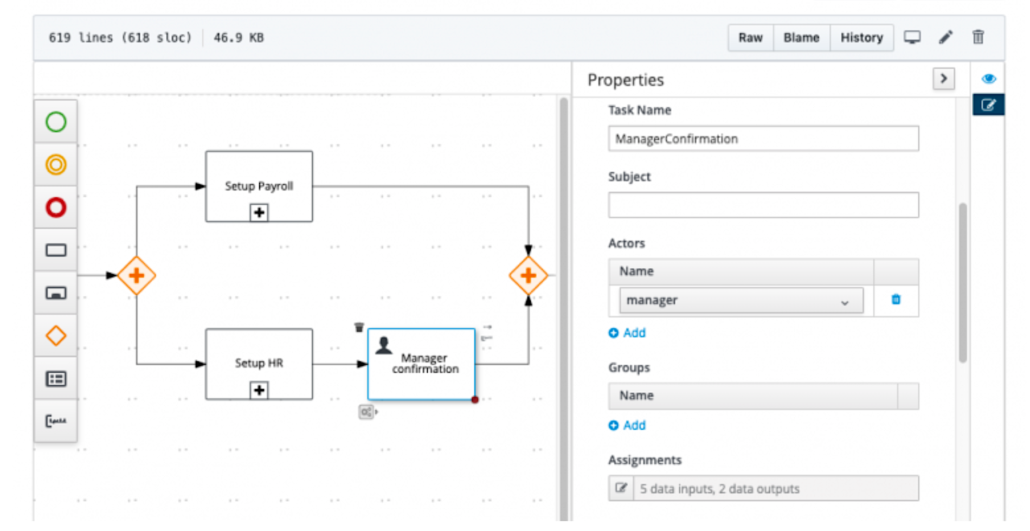Click the History button
Screen dimensions: 1030x531
tap(861, 38)
